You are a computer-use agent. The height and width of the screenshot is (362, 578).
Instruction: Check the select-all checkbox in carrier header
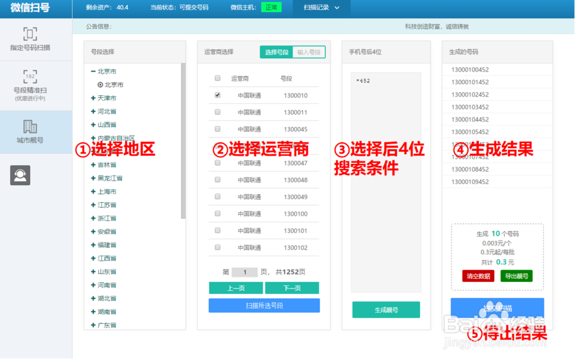(218, 79)
